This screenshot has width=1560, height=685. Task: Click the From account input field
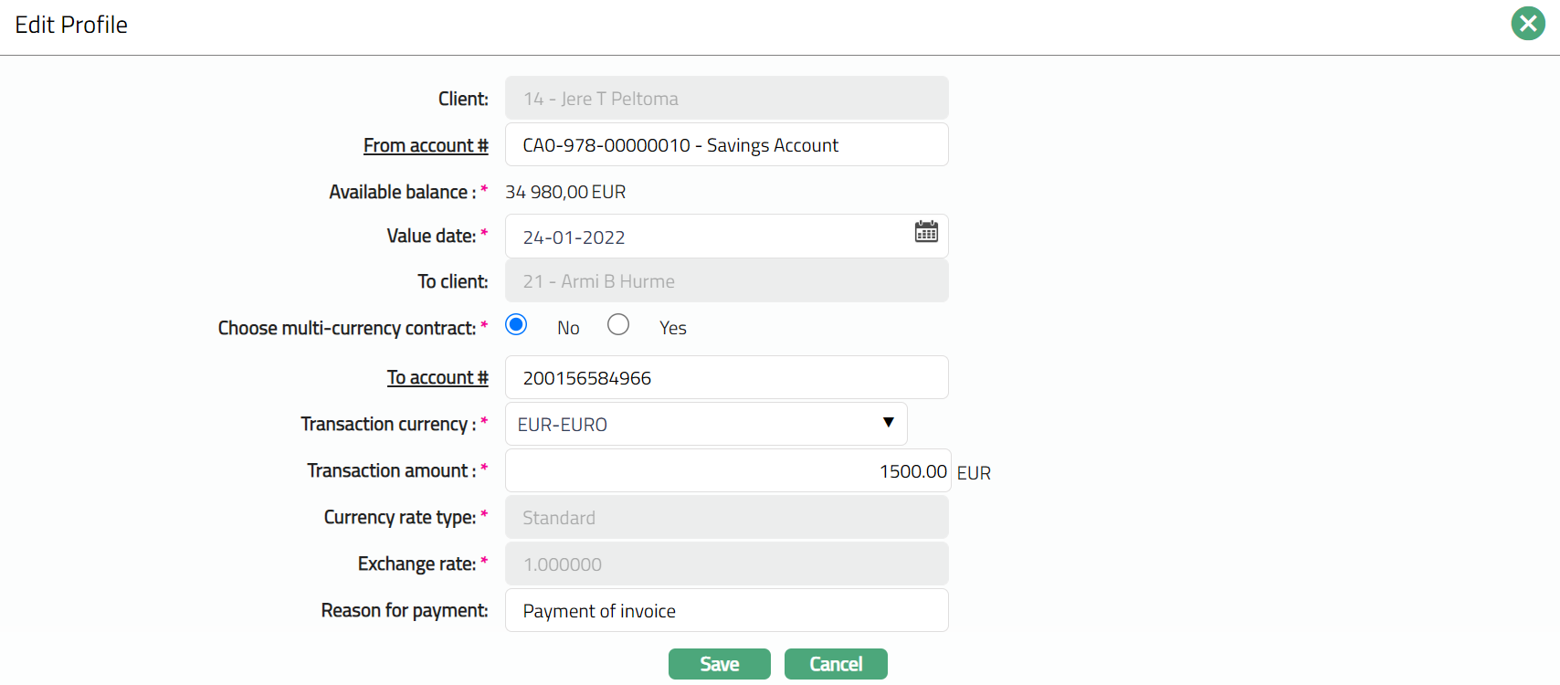click(726, 145)
